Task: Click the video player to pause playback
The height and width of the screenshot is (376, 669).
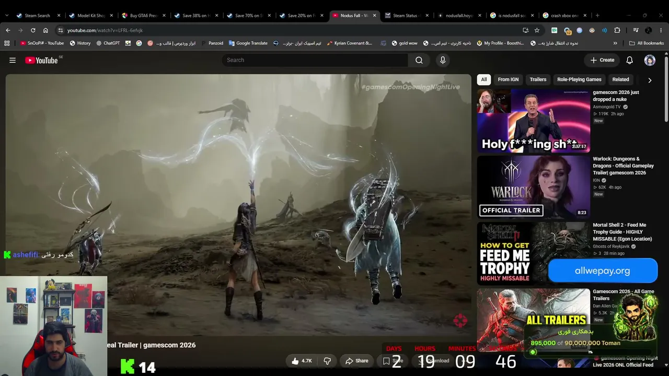Action: (238, 205)
